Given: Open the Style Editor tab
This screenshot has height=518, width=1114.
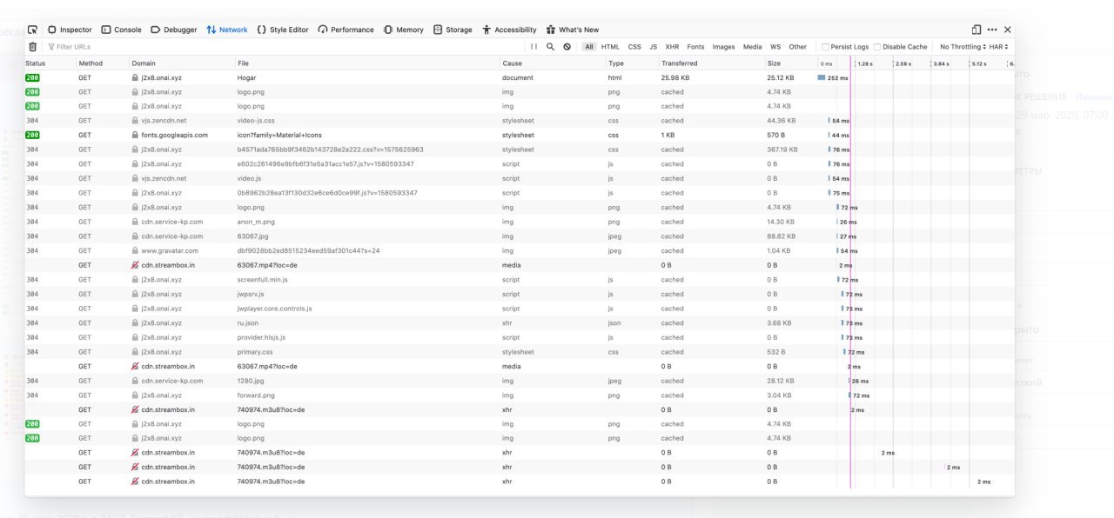Looking at the screenshot, I should point(283,30).
